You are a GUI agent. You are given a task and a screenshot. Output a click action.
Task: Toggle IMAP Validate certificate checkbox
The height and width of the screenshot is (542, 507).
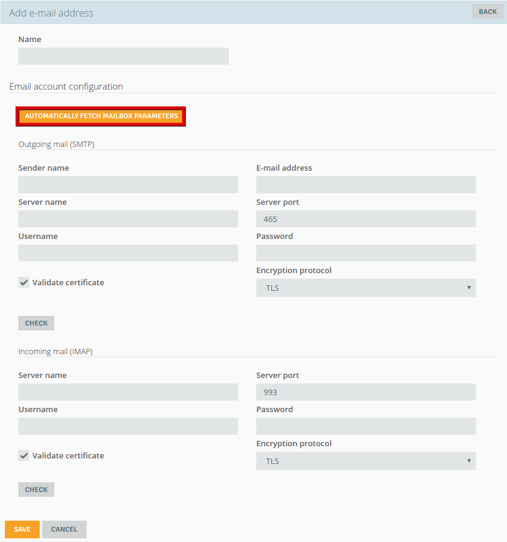(24, 455)
